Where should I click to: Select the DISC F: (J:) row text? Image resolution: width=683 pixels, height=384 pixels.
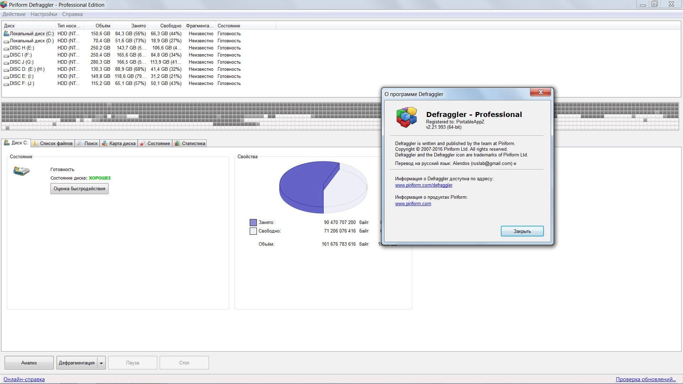click(22, 84)
